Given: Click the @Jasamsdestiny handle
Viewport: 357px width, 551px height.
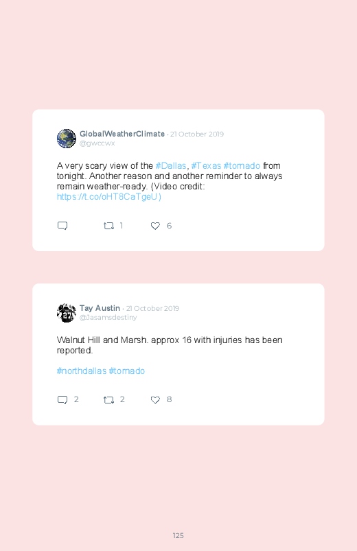Looking at the screenshot, I should [x=108, y=317].
